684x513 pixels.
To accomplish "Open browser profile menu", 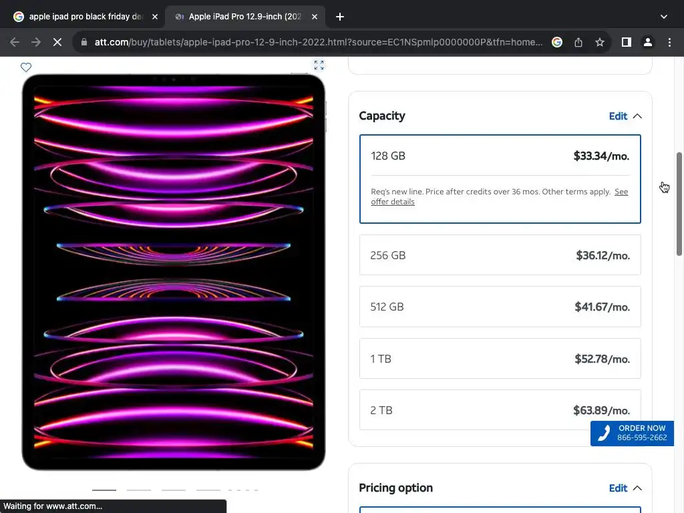I will coord(648,42).
